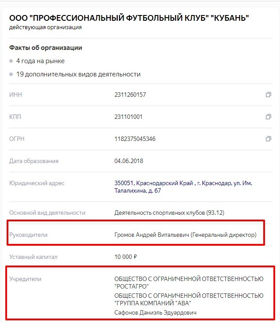The width and height of the screenshot is (280, 323).
Task: Click the 19 дополнительных видов деятельности fact
Action: [78, 74]
